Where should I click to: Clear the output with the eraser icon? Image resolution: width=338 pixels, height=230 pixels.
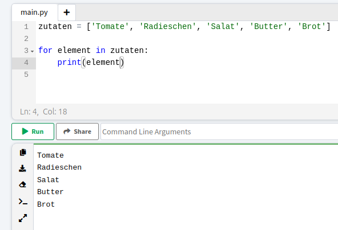pos(23,184)
